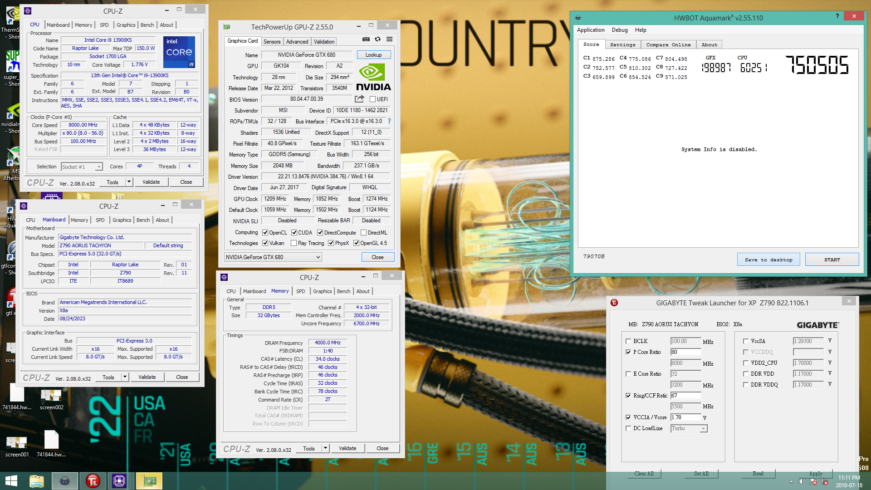Click the Lookup button in GPU-Z

point(373,55)
